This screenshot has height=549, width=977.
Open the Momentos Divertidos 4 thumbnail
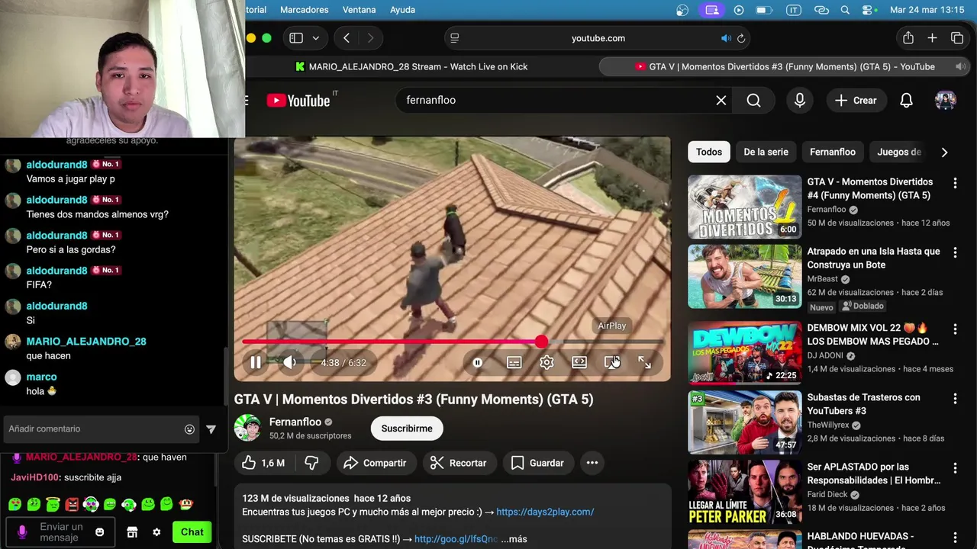click(x=745, y=207)
